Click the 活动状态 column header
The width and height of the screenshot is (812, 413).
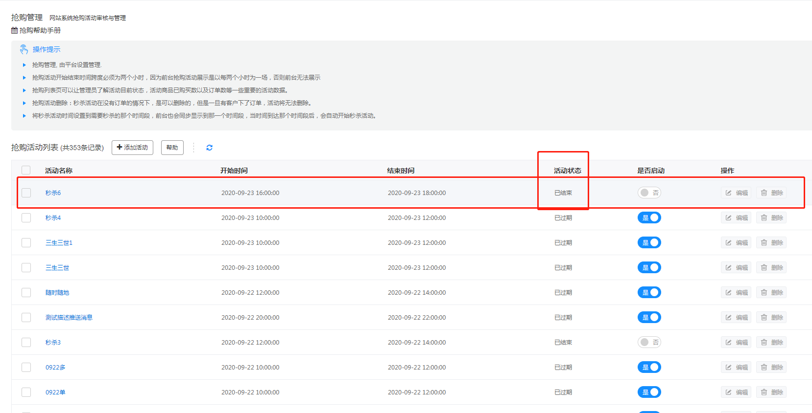click(567, 171)
